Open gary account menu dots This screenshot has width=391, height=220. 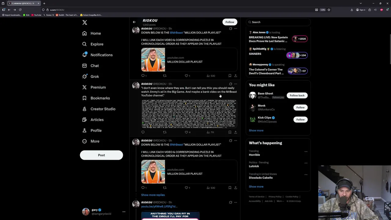click(124, 212)
